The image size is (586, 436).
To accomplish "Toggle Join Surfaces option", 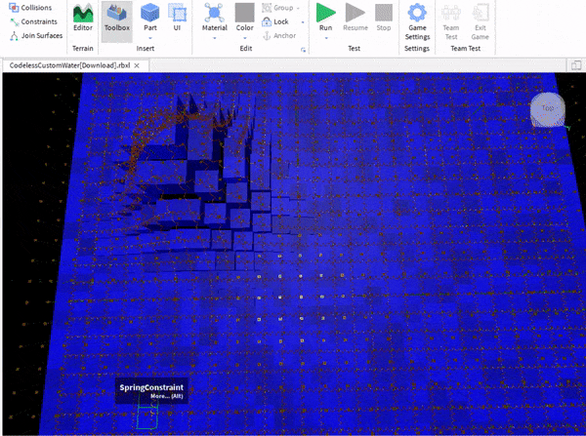I will (x=35, y=36).
